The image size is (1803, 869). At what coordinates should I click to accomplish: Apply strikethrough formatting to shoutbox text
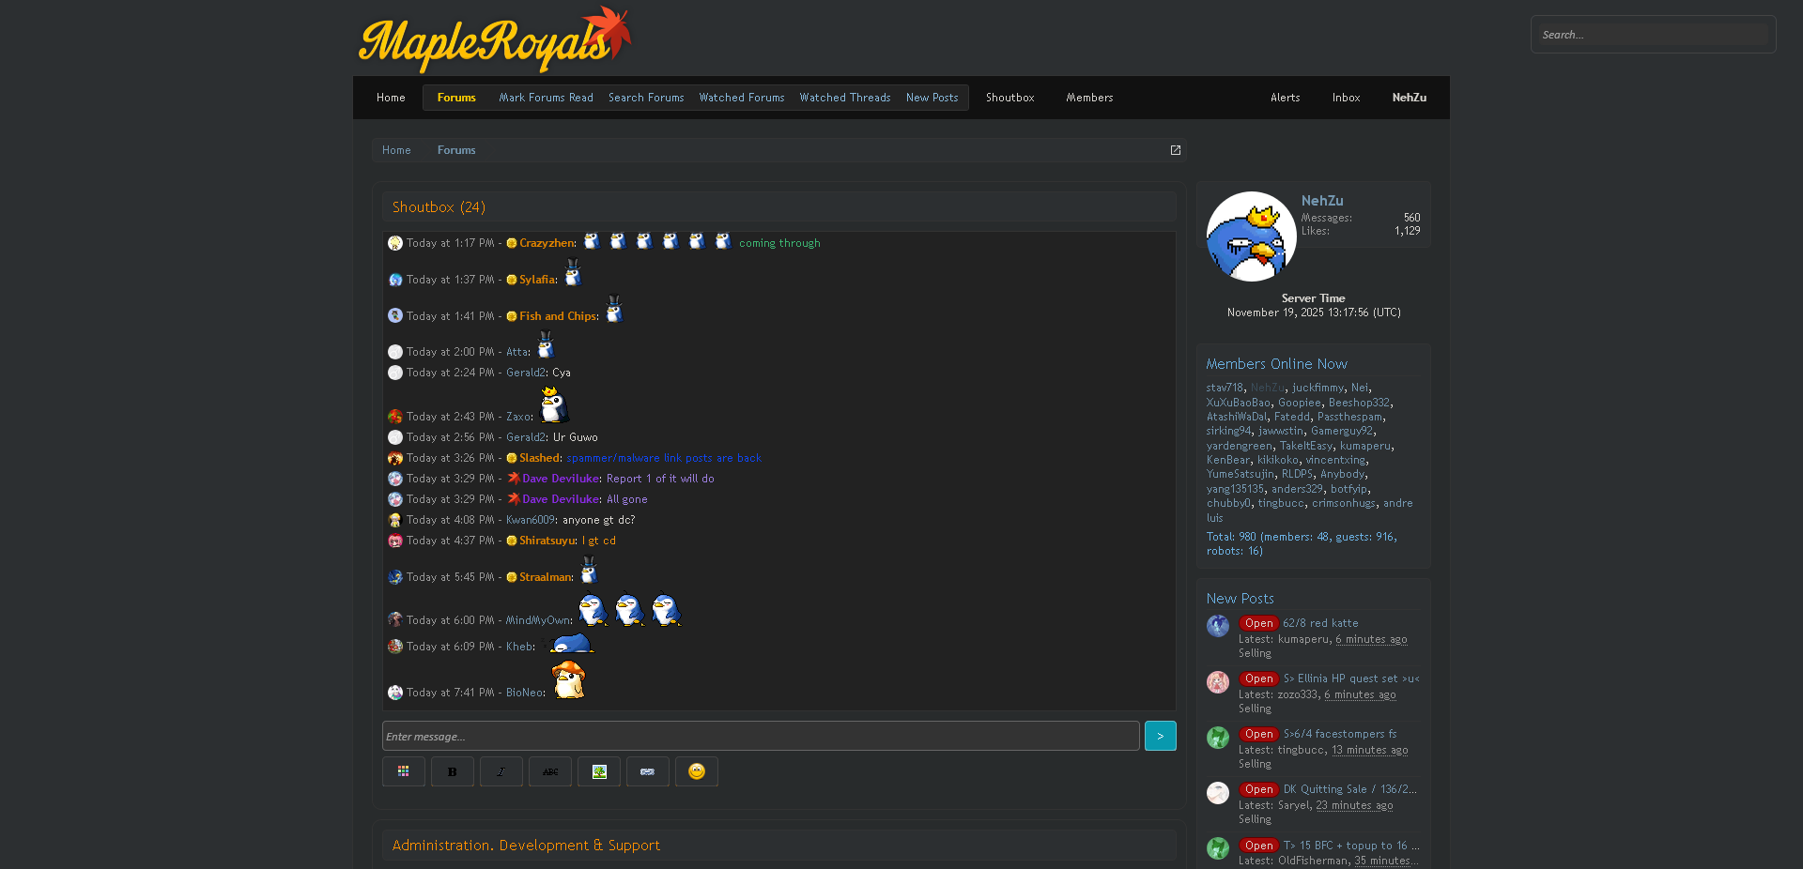click(x=549, y=771)
